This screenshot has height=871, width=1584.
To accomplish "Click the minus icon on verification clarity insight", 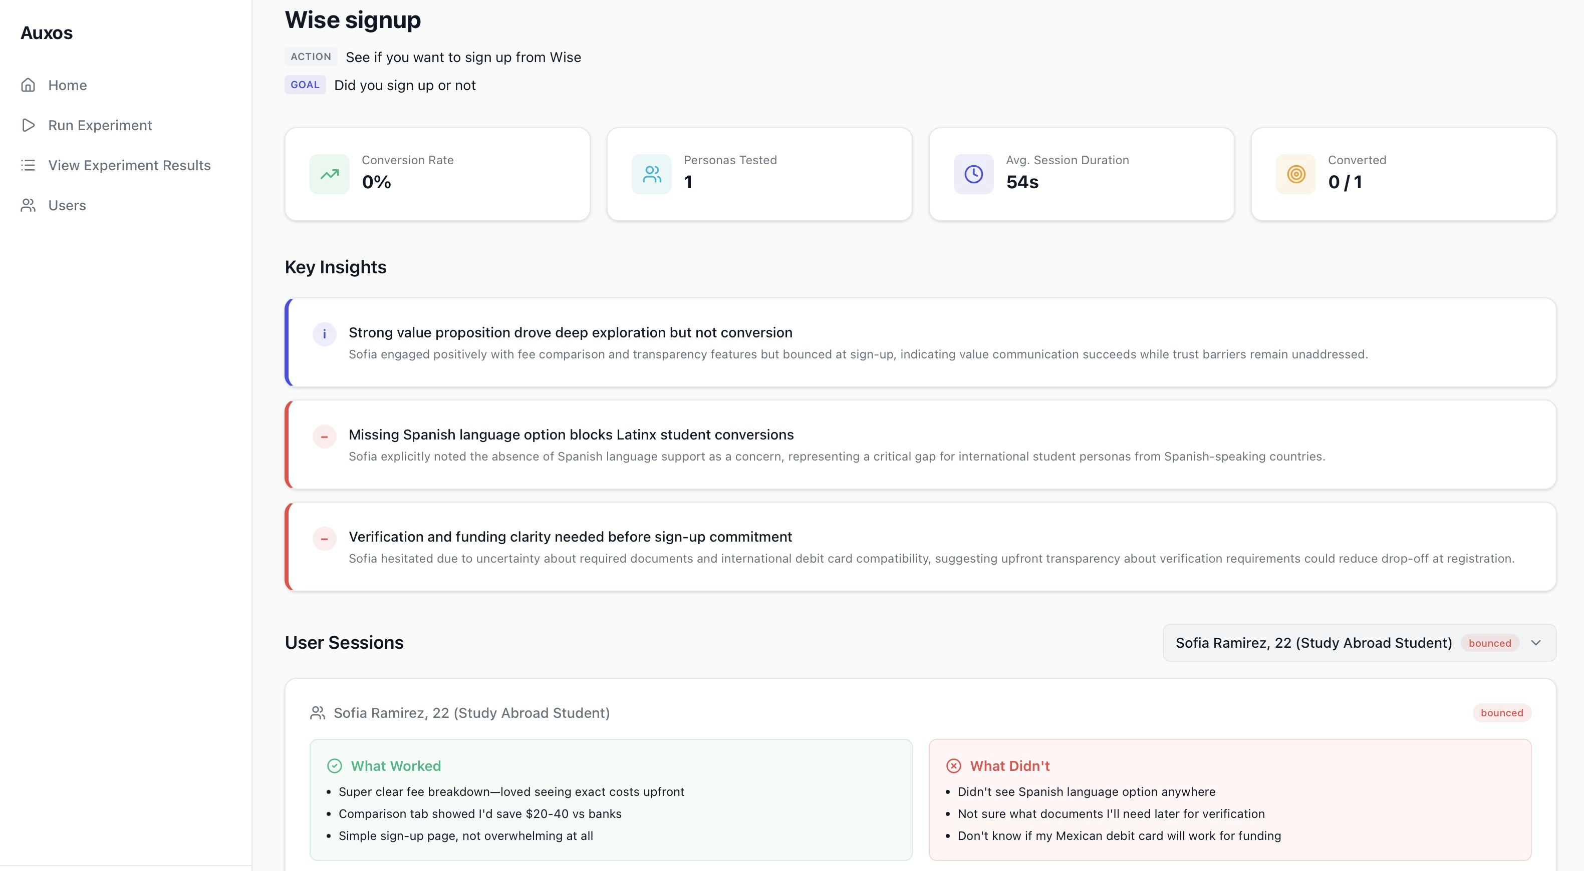I will click(324, 539).
